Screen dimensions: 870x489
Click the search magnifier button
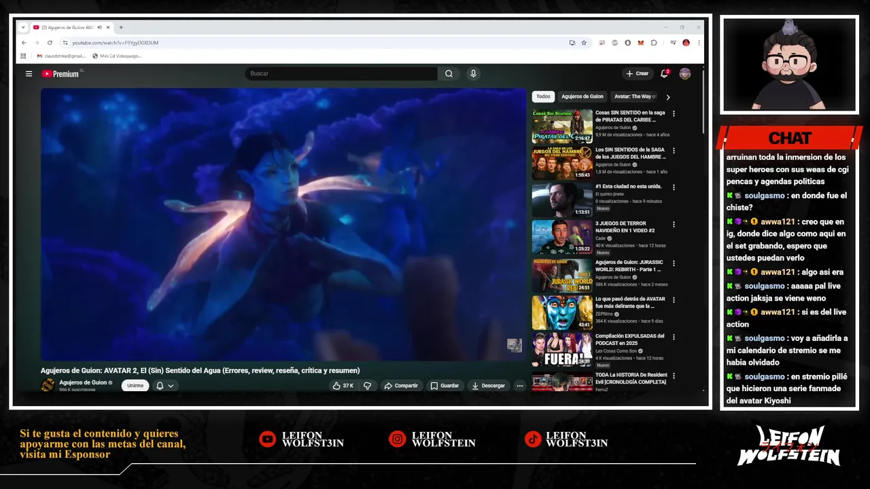click(449, 73)
